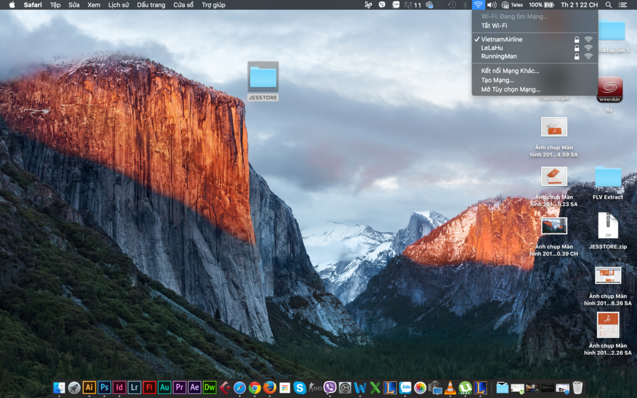Open Firefox from the dock
The image size is (637, 398).
(269, 387)
